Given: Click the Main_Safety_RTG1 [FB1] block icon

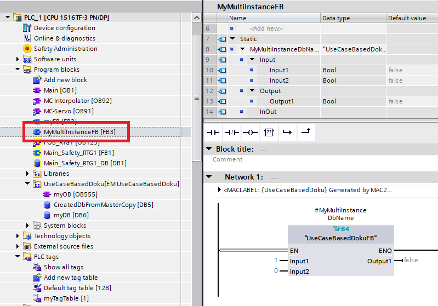Looking at the screenshot, I should (x=37, y=153).
